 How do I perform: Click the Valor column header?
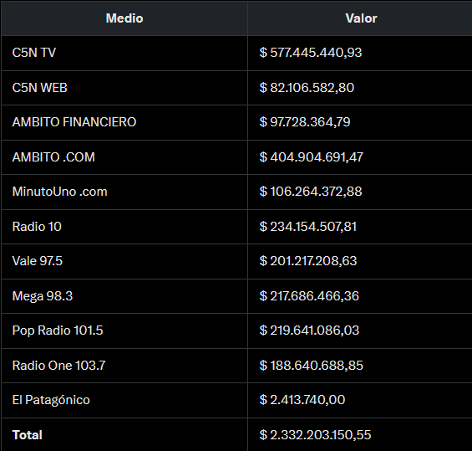[361, 18]
